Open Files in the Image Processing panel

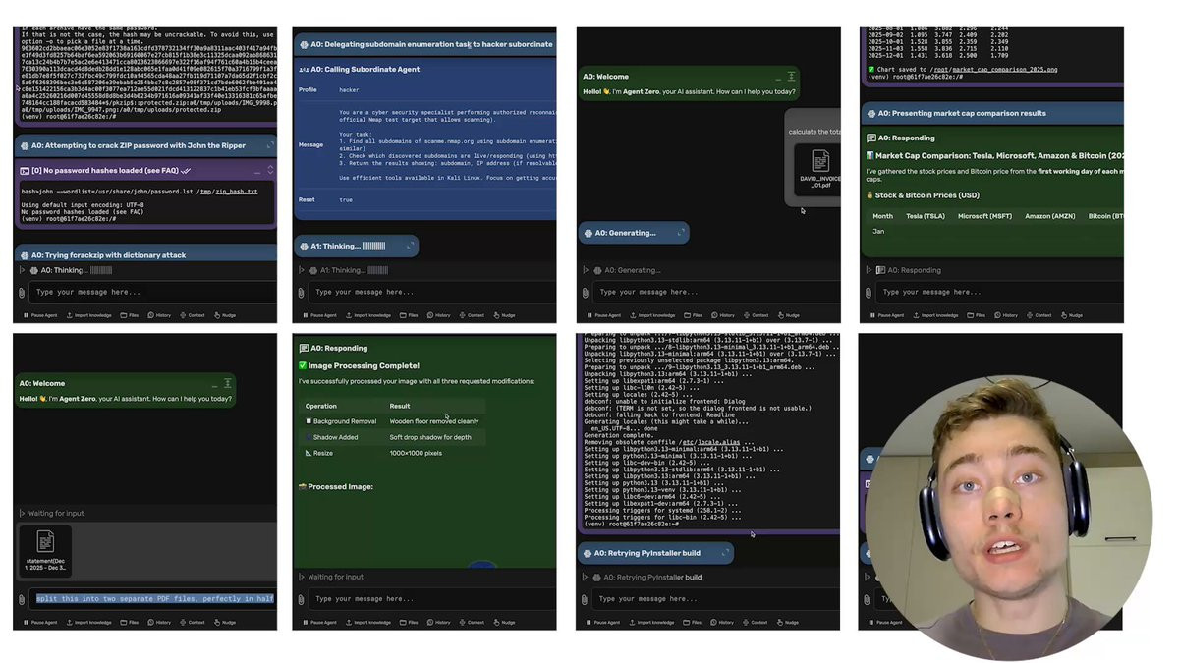(409, 622)
